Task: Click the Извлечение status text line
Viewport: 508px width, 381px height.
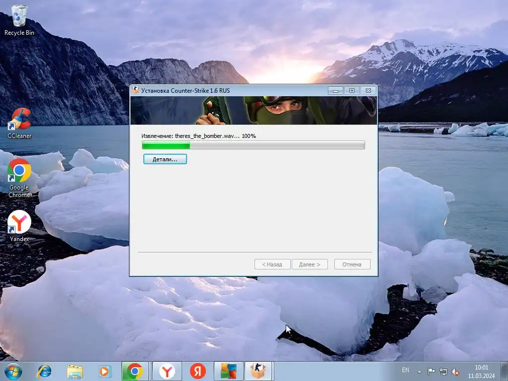Action: click(198, 136)
